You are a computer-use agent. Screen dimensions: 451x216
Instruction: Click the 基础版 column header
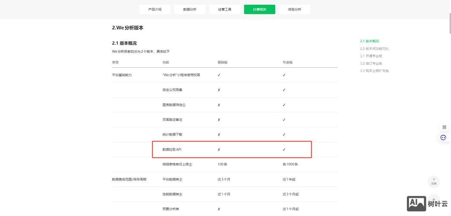(x=223, y=62)
